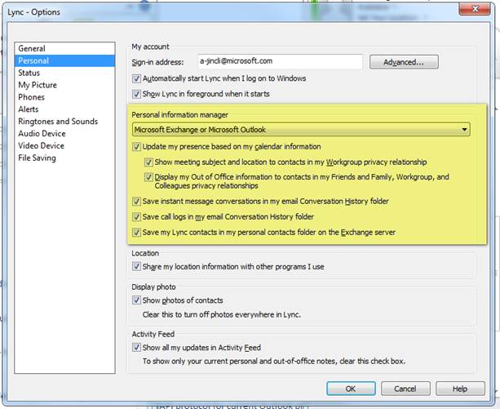Open Help for Lync options
Image resolution: width=500 pixels, height=409 pixels.
click(x=460, y=389)
